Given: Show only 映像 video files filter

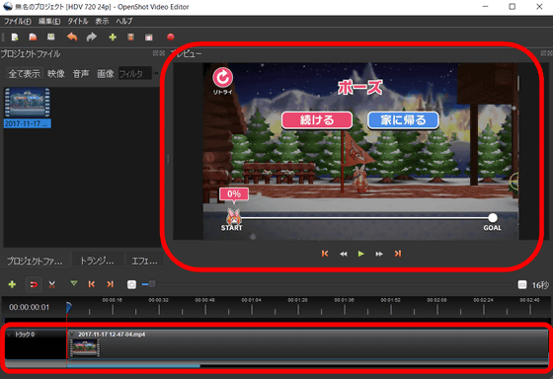Looking at the screenshot, I should click(x=56, y=74).
